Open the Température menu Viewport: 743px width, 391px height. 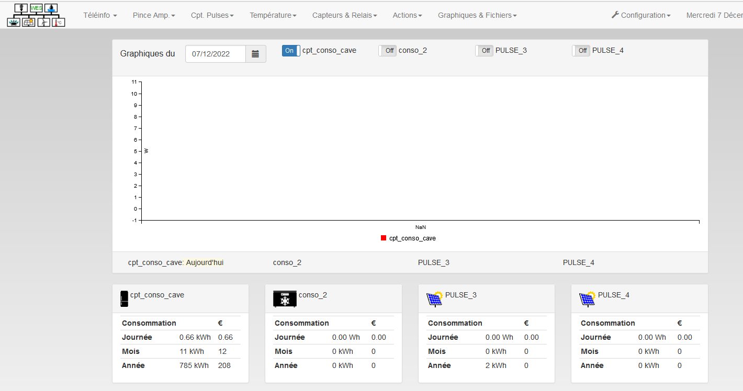[x=273, y=15]
